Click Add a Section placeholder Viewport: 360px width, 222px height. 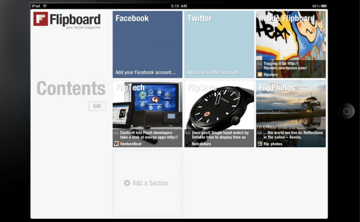(x=147, y=183)
